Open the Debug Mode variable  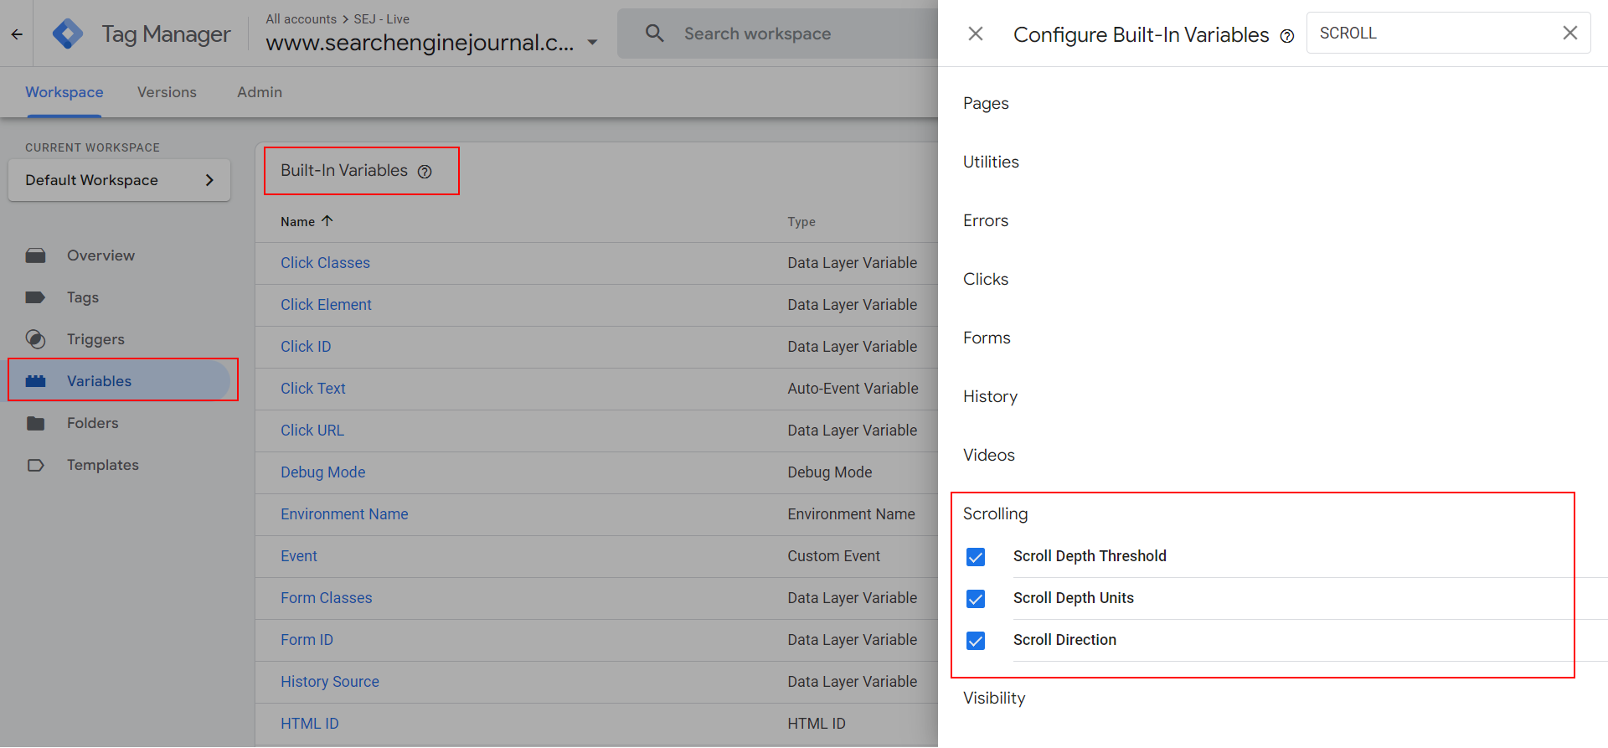[322, 472]
